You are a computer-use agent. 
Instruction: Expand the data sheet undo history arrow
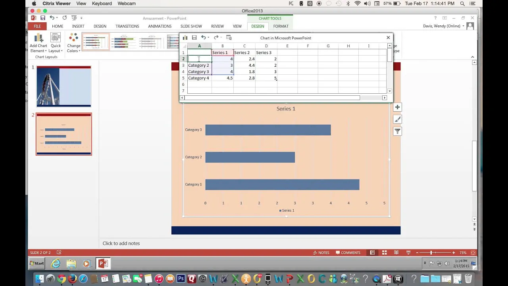208,38
